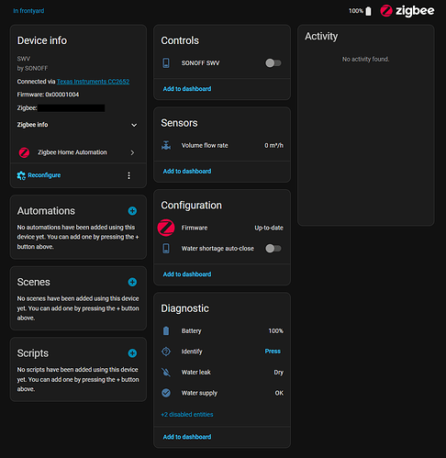
Task: Click the add automation plus icon
Action: point(132,211)
